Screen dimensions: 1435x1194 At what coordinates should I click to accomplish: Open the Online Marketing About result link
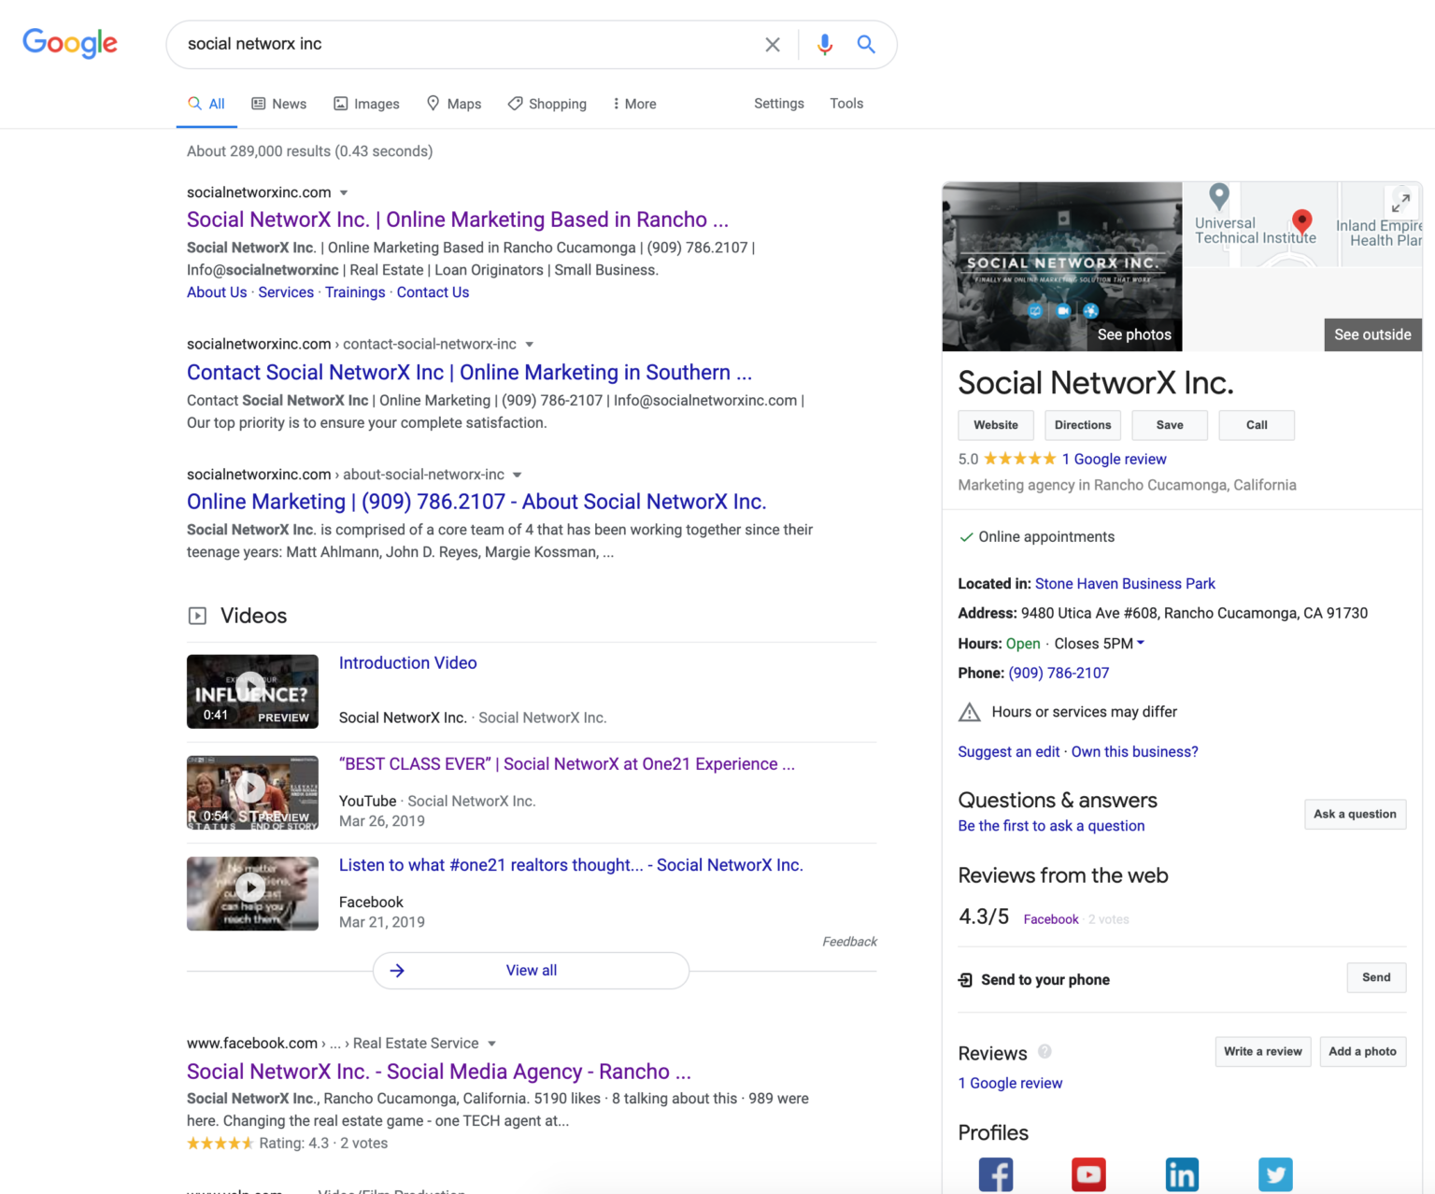[476, 502]
